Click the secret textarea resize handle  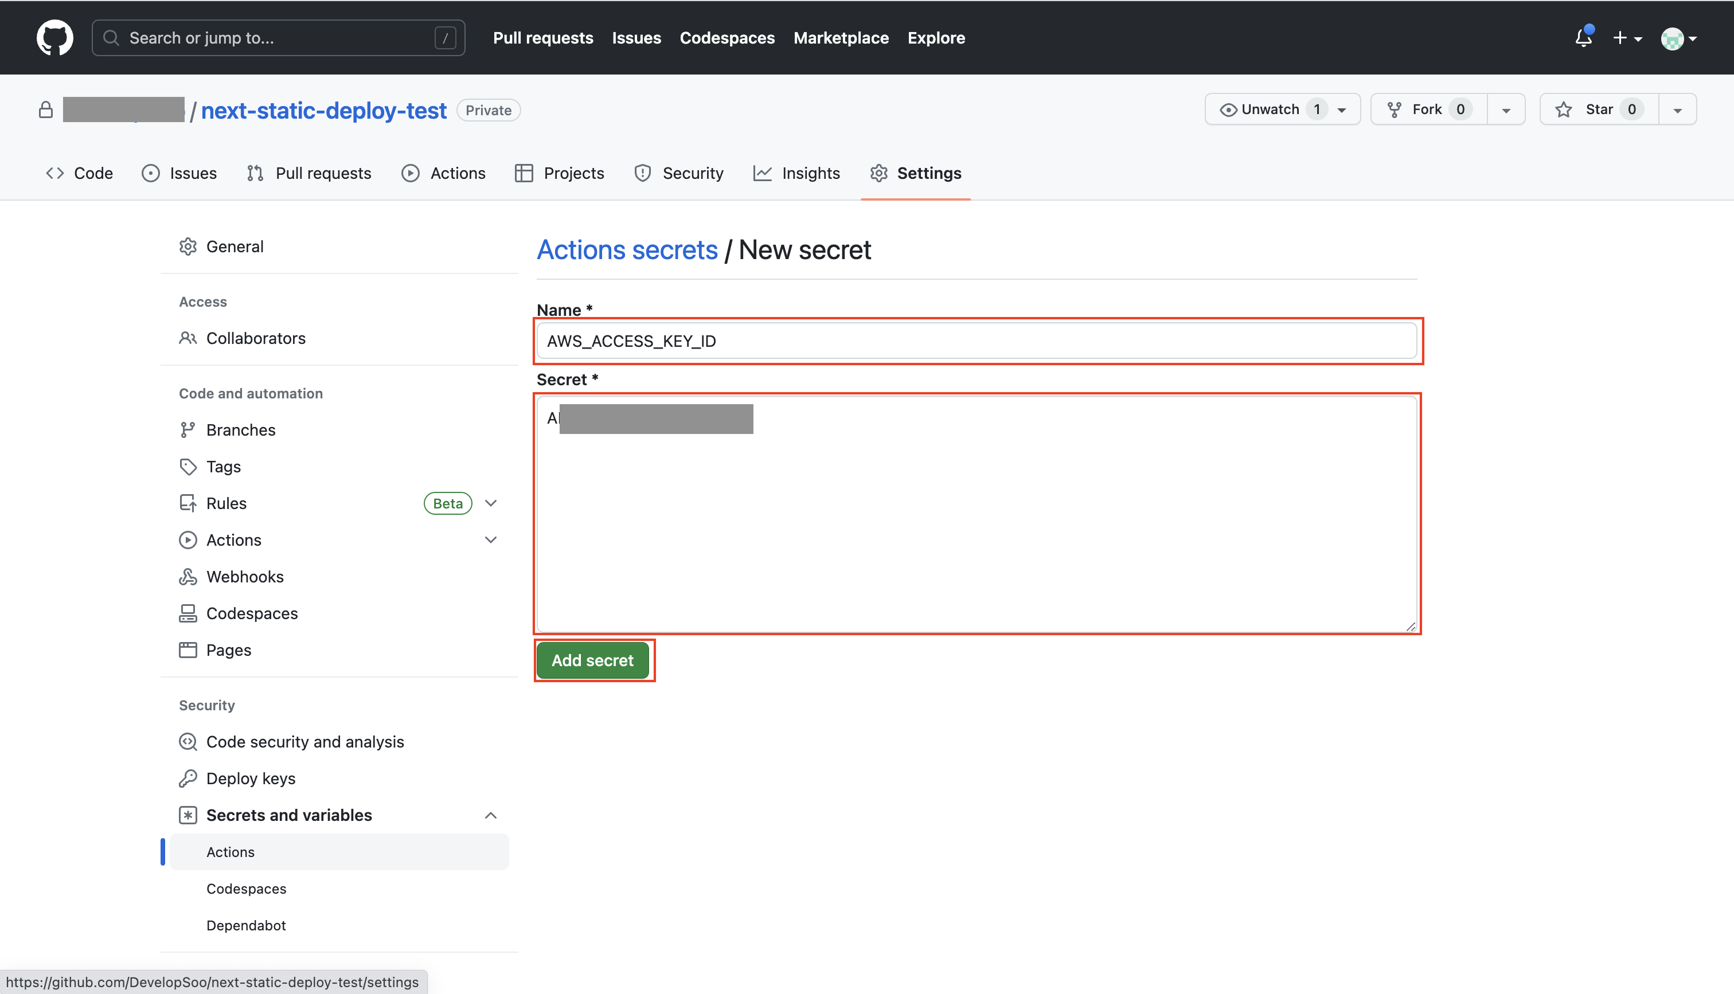click(x=1411, y=626)
